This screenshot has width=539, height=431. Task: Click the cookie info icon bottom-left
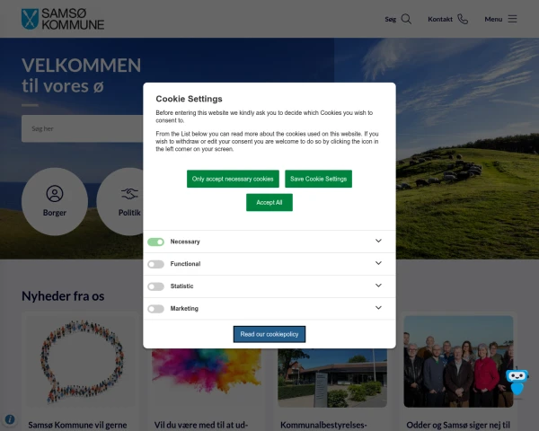point(10,419)
